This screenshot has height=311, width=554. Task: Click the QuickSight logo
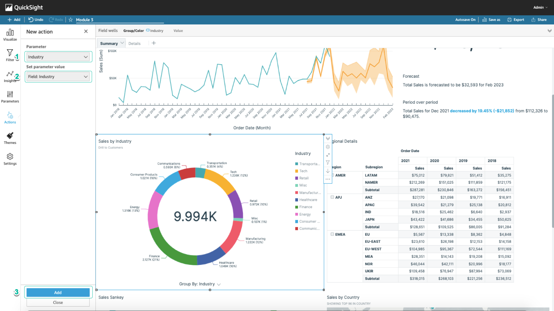pos(24,7)
